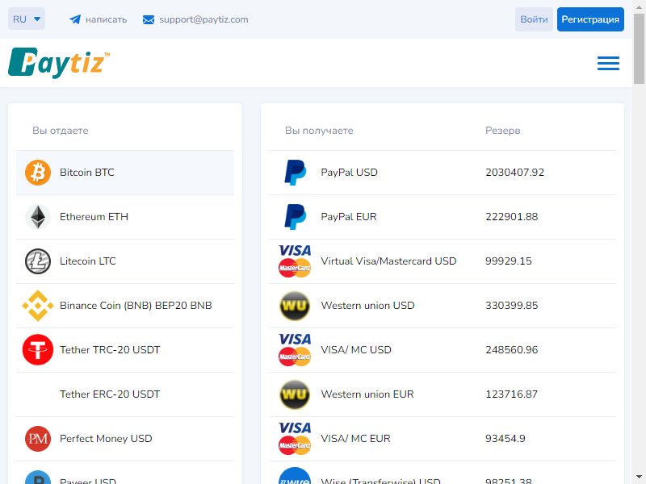This screenshot has height=484, width=646.
Task: Select Virtual Visa/Mastercard USD label
Action: (388, 261)
